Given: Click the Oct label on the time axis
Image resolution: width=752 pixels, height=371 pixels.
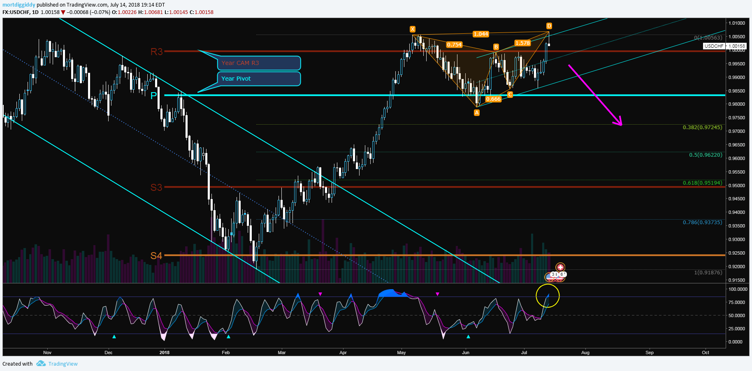Looking at the screenshot, I should pyautogui.click(x=706, y=352).
